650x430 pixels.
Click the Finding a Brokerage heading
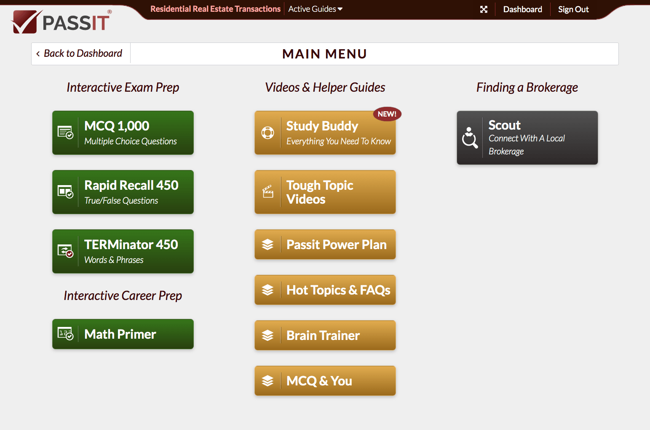click(527, 87)
